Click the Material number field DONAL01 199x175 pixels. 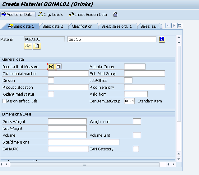pyautogui.click(x=44, y=39)
